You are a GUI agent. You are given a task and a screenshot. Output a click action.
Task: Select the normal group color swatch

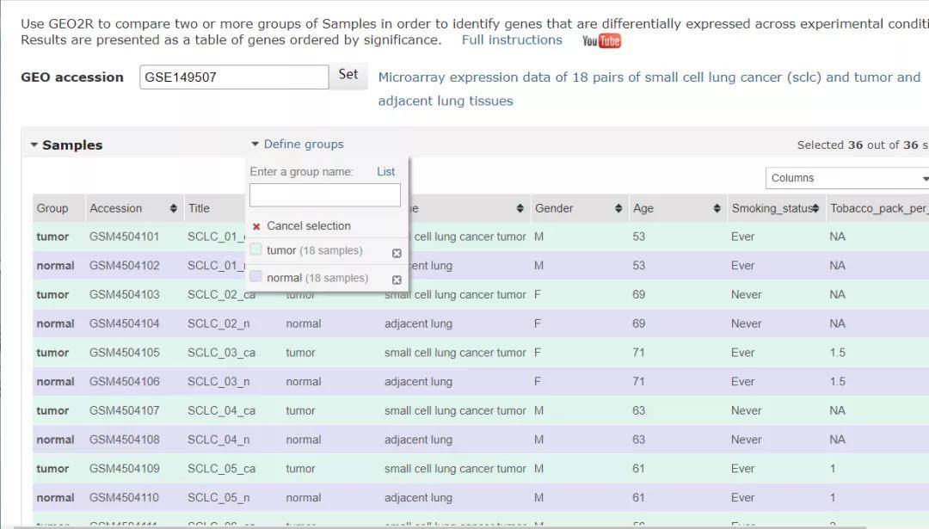[x=256, y=276]
